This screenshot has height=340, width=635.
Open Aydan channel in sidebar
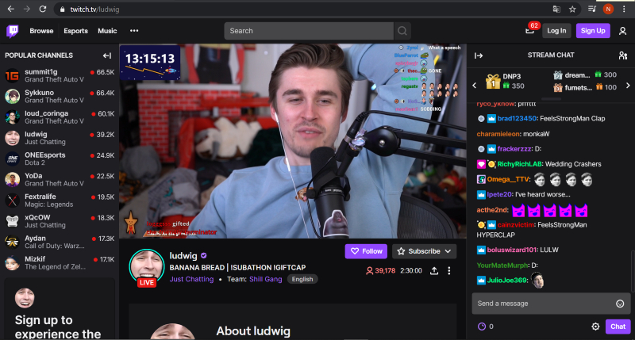60,243
